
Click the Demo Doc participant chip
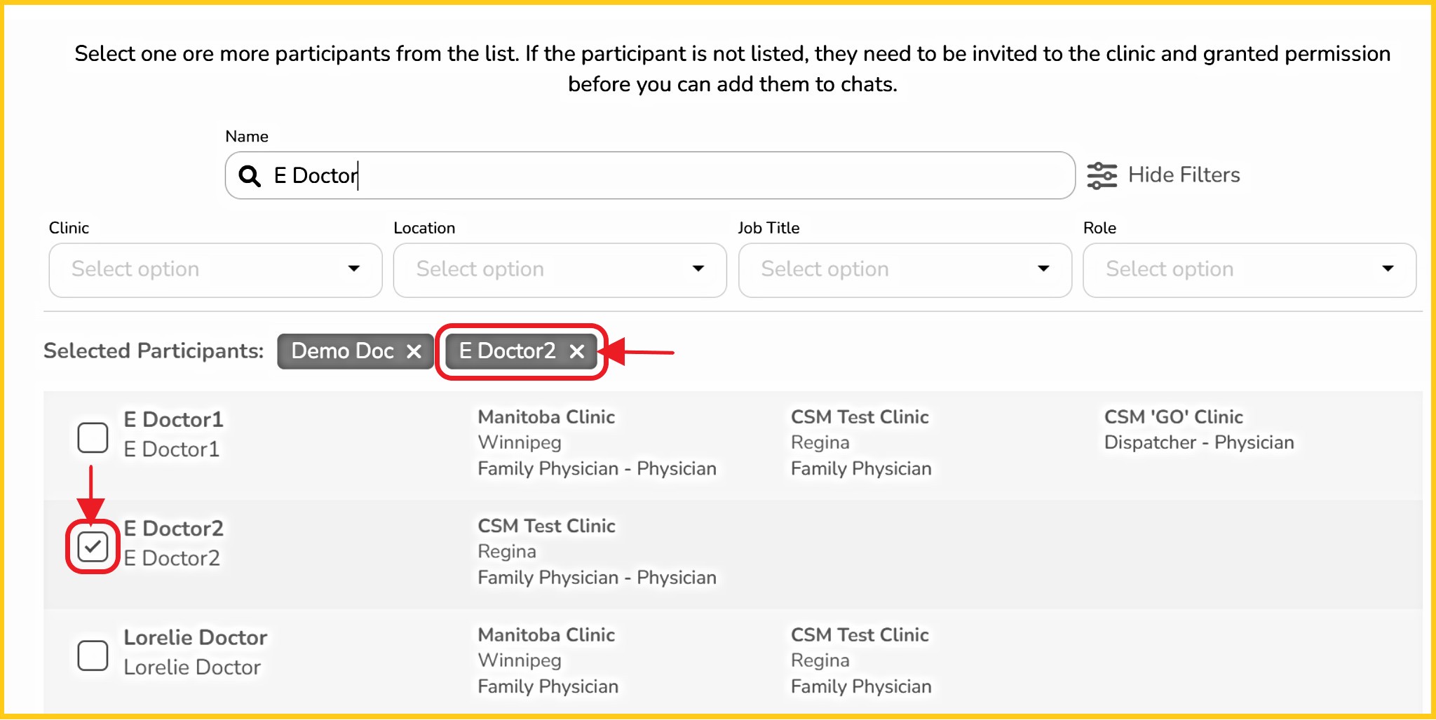pyautogui.click(x=342, y=351)
